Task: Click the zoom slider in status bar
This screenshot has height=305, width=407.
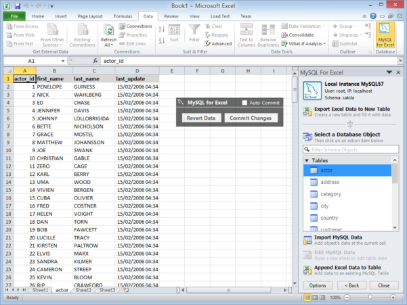Action: pyautogui.click(x=376, y=298)
